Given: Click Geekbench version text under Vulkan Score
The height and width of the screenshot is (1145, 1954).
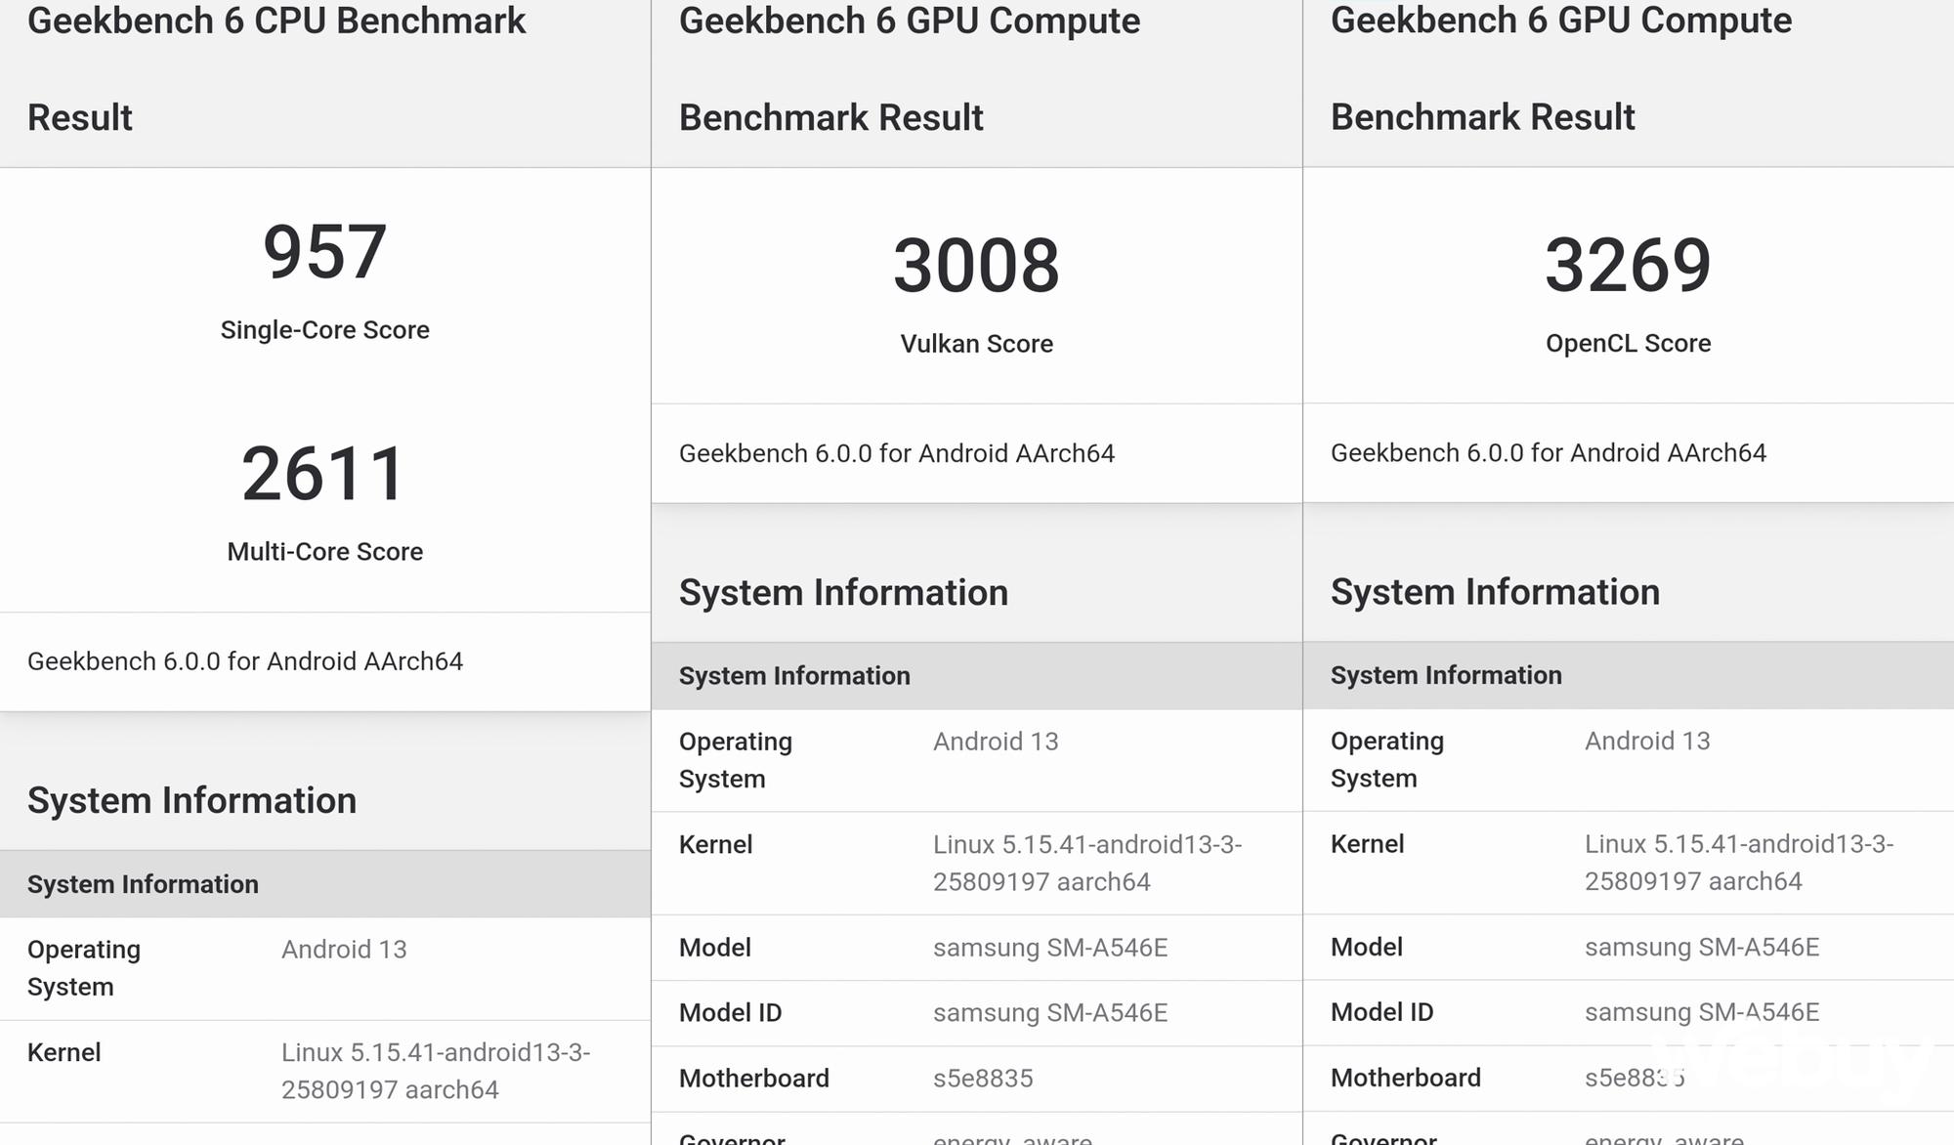Looking at the screenshot, I should [897, 453].
